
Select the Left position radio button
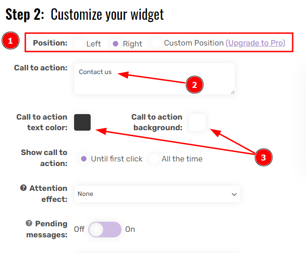[x=79, y=44]
